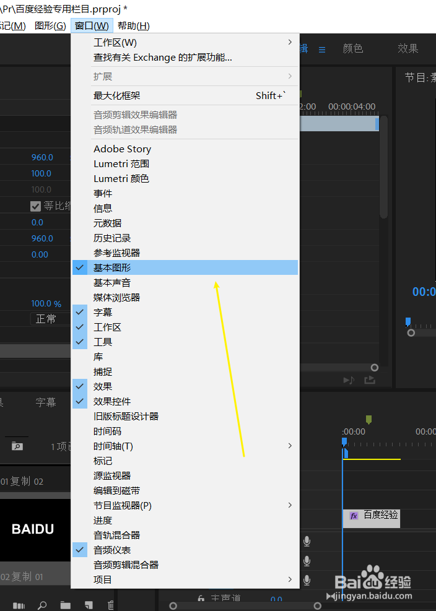Select the BAIDU clip thumbnail
This screenshot has height=611, width=436.
35,530
